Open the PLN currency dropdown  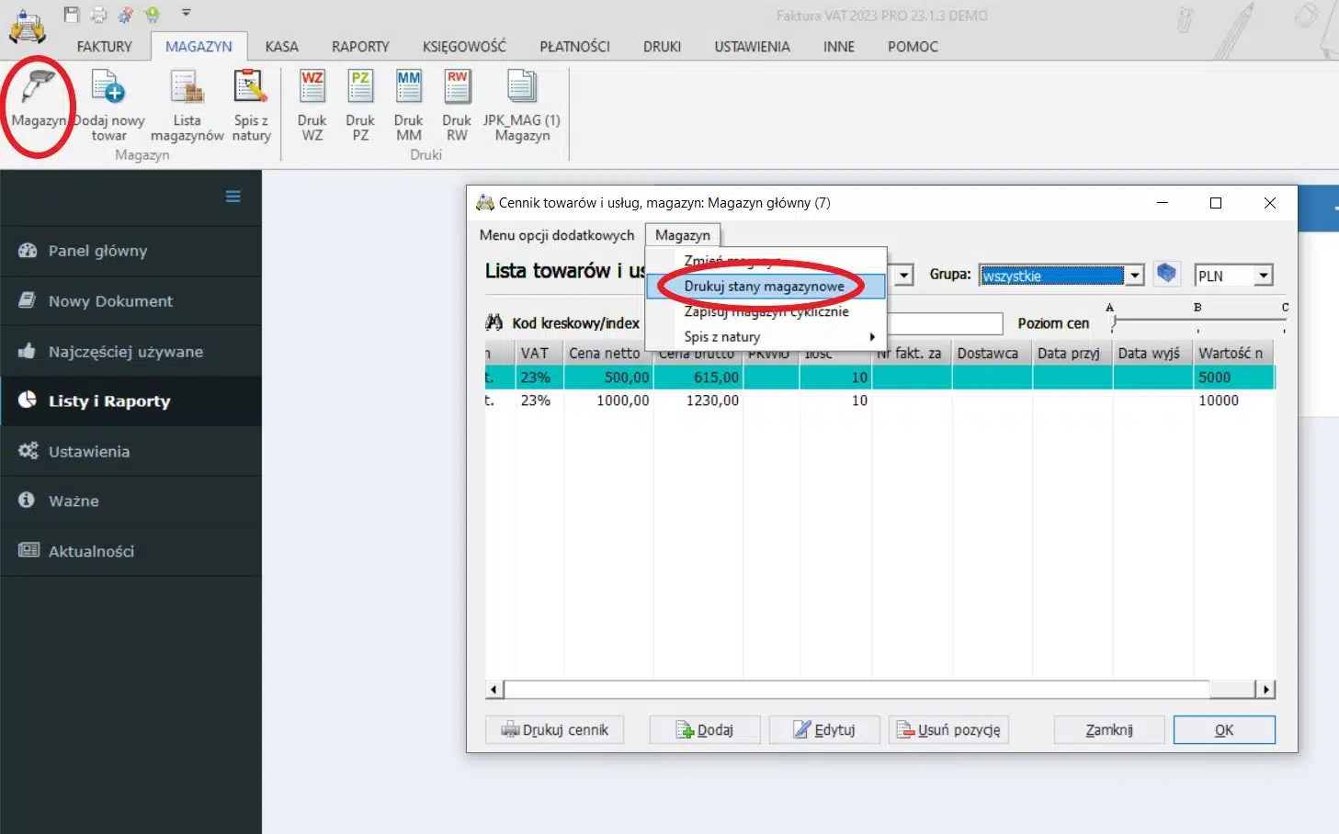coord(1264,276)
